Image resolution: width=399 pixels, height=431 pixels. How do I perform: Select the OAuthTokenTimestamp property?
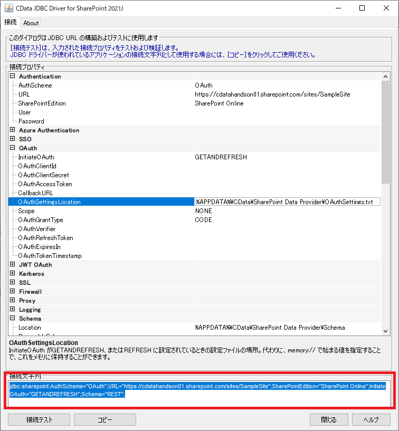pyautogui.click(x=50, y=256)
